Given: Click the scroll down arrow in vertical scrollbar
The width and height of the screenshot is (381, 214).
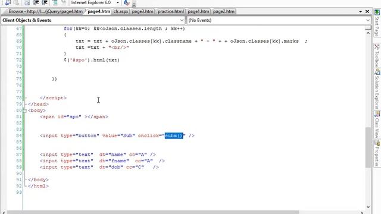Looking at the screenshot, I should click(368, 207).
